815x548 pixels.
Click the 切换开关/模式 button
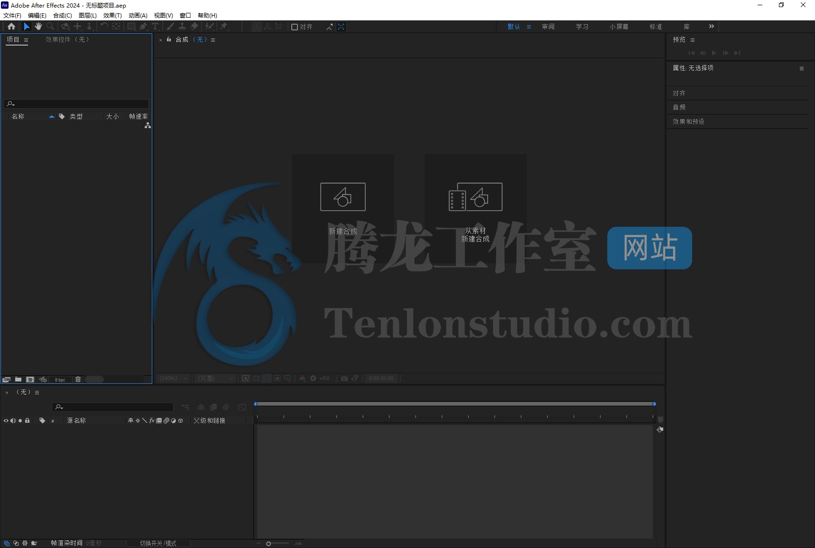(x=158, y=543)
